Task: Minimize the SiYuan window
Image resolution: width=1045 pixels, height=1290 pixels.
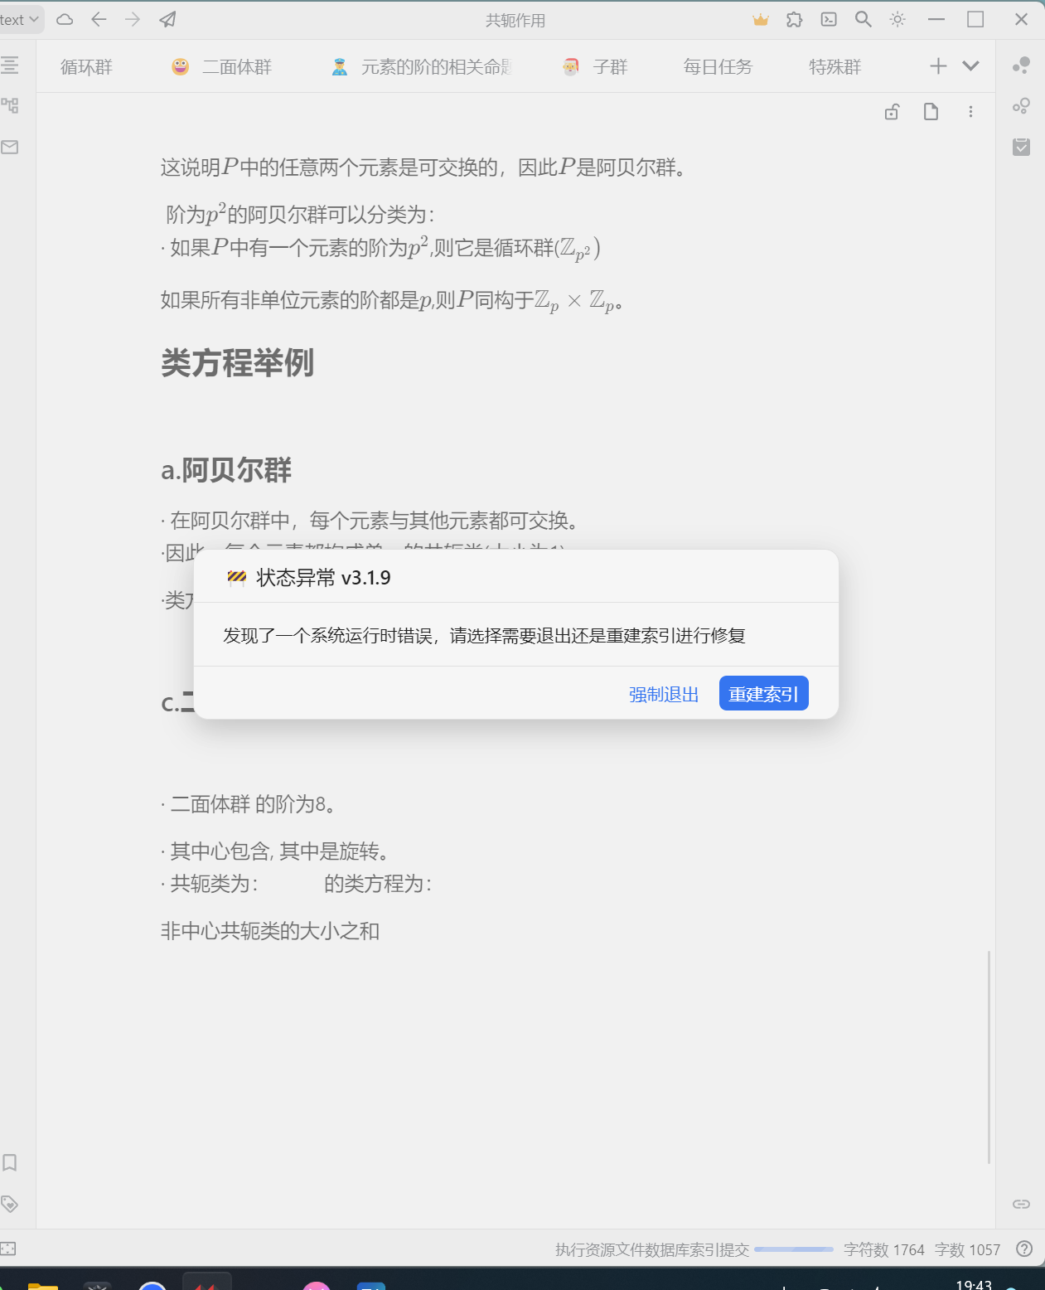Action: pyautogui.click(x=936, y=19)
